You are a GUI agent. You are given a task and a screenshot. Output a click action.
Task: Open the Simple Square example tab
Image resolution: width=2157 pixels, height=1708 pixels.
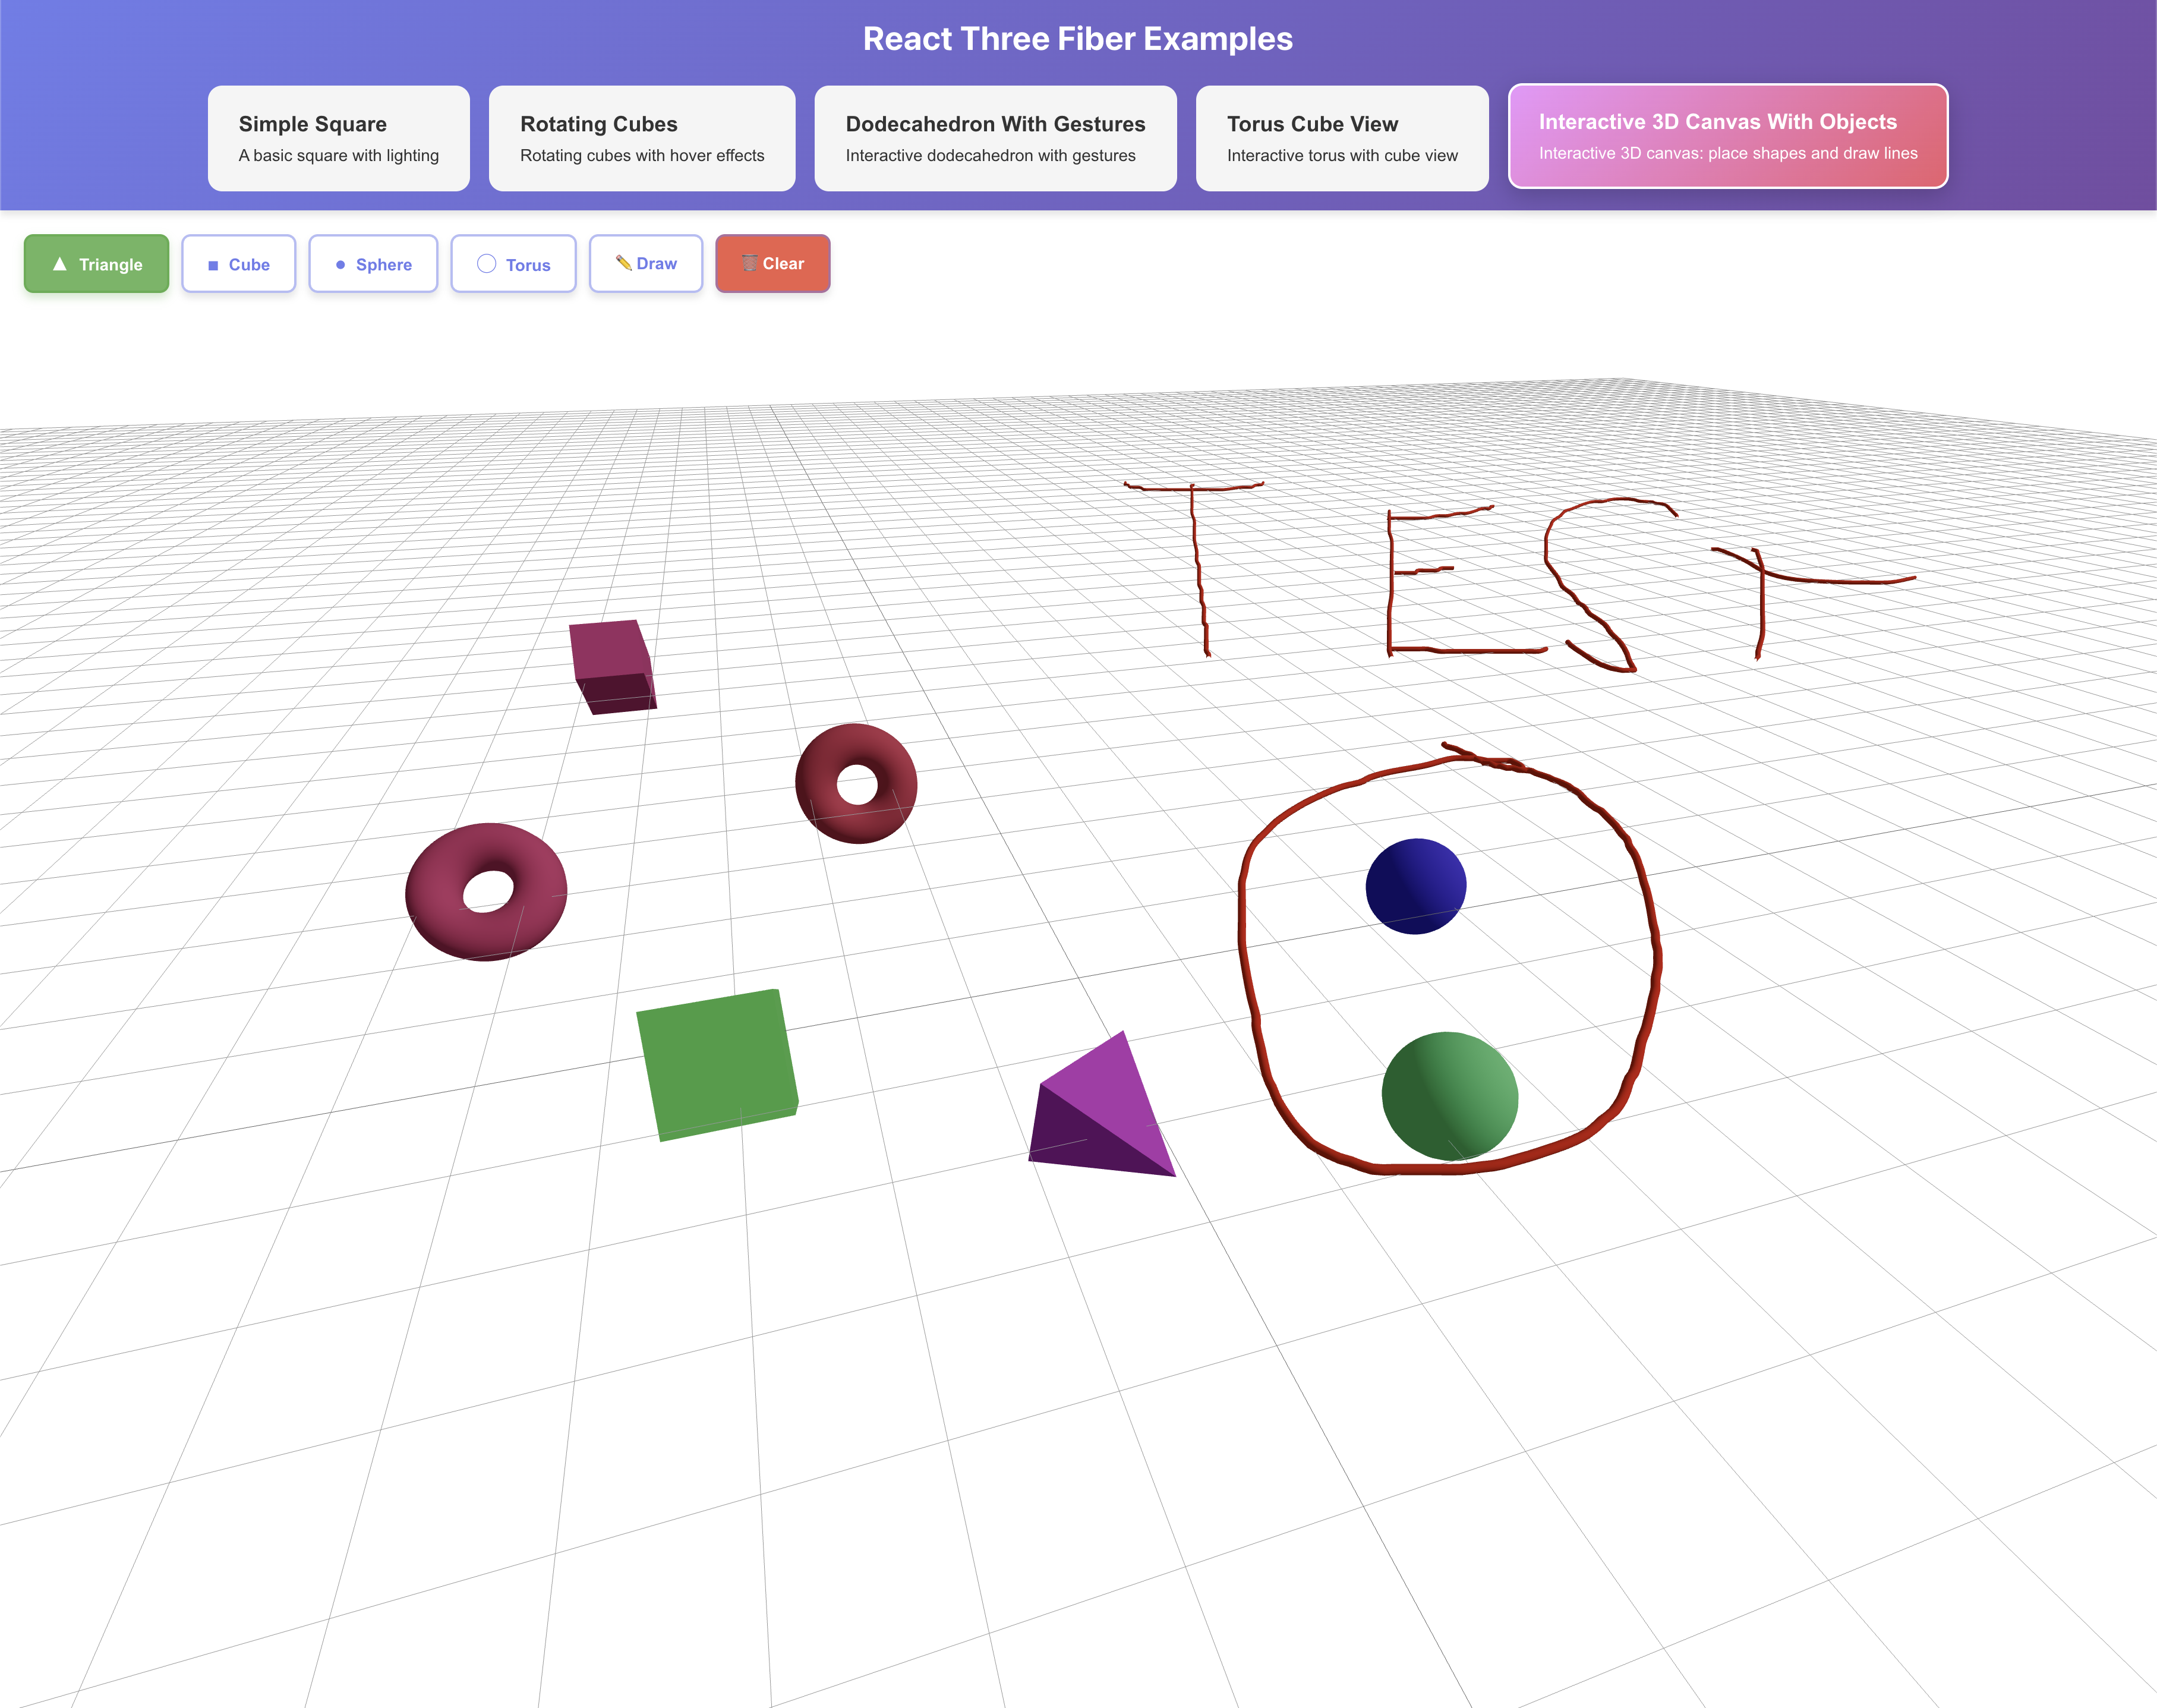pos(338,138)
